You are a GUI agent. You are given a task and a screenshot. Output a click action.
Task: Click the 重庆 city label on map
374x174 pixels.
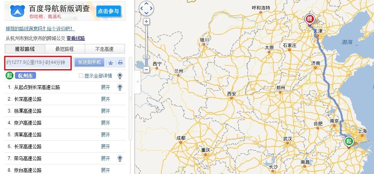tap(205, 150)
